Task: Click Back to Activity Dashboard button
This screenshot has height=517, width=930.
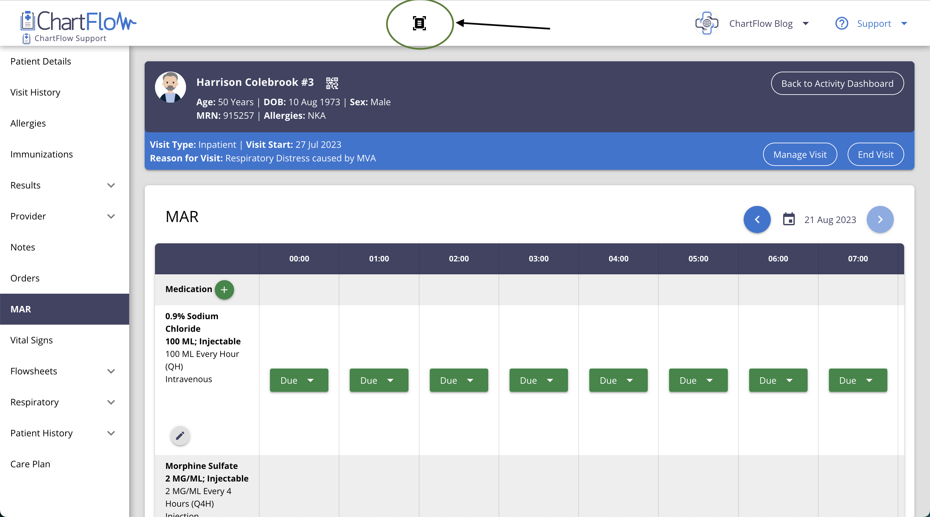Action: coord(837,83)
